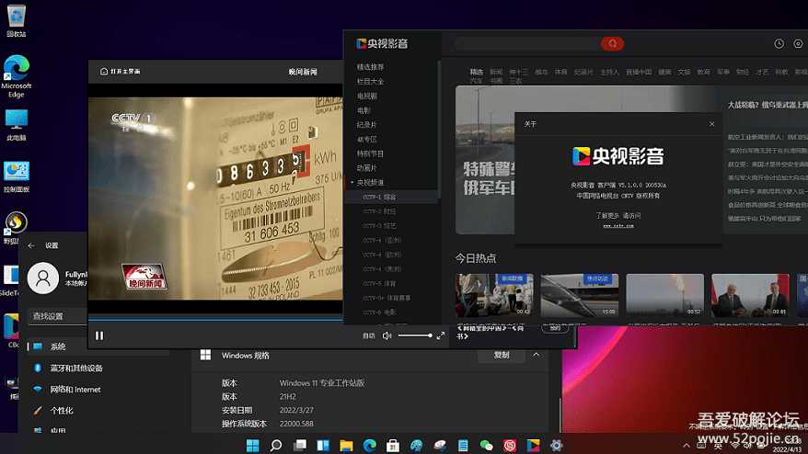Click the back arrow in Settings window
Viewport: 808px width, 454px height.
pyautogui.click(x=31, y=245)
